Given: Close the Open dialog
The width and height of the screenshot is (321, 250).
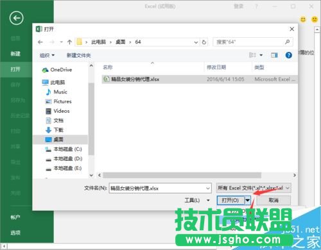Looking at the screenshot, I should pos(291,29).
